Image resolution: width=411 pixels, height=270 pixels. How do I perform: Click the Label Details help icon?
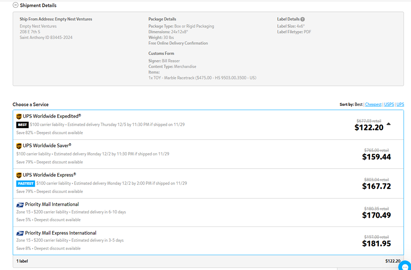click(x=302, y=19)
